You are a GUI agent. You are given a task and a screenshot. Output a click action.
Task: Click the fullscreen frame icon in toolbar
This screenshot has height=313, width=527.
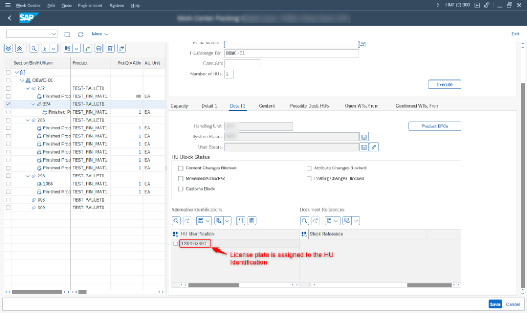tap(67, 34)
